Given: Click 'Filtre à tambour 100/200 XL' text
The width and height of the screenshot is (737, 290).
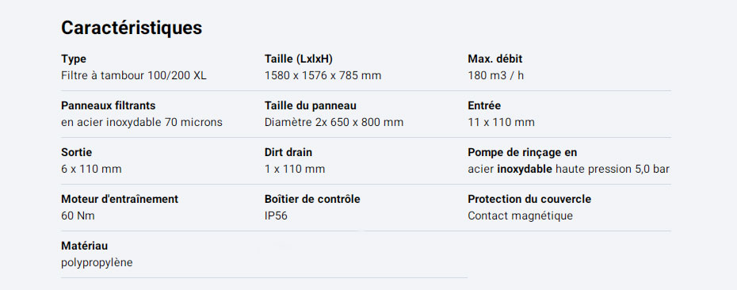Looking at the screenshot, I should point(134,76).
